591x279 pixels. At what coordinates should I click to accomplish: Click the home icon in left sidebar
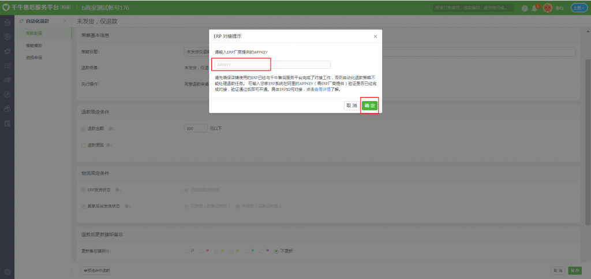click(x=7, y=23)
